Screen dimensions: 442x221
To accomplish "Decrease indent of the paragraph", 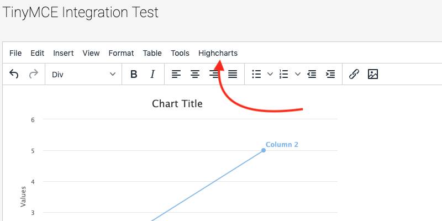I will tap(312, 74).
